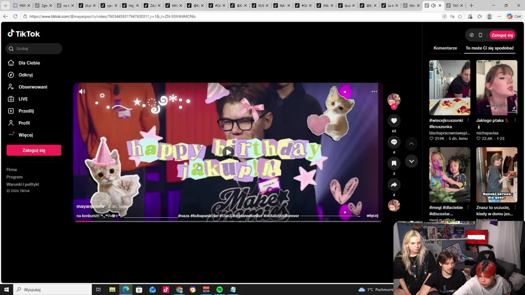Open comments via speech bubble icon
This screenshot has width=525, height=295.
click(394, 142)
